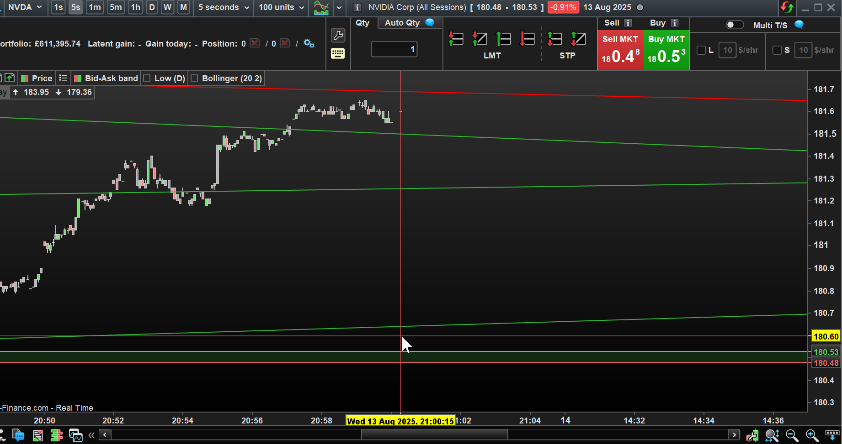
Task: Select the 1s timeframe
Action: pos(58,7)
